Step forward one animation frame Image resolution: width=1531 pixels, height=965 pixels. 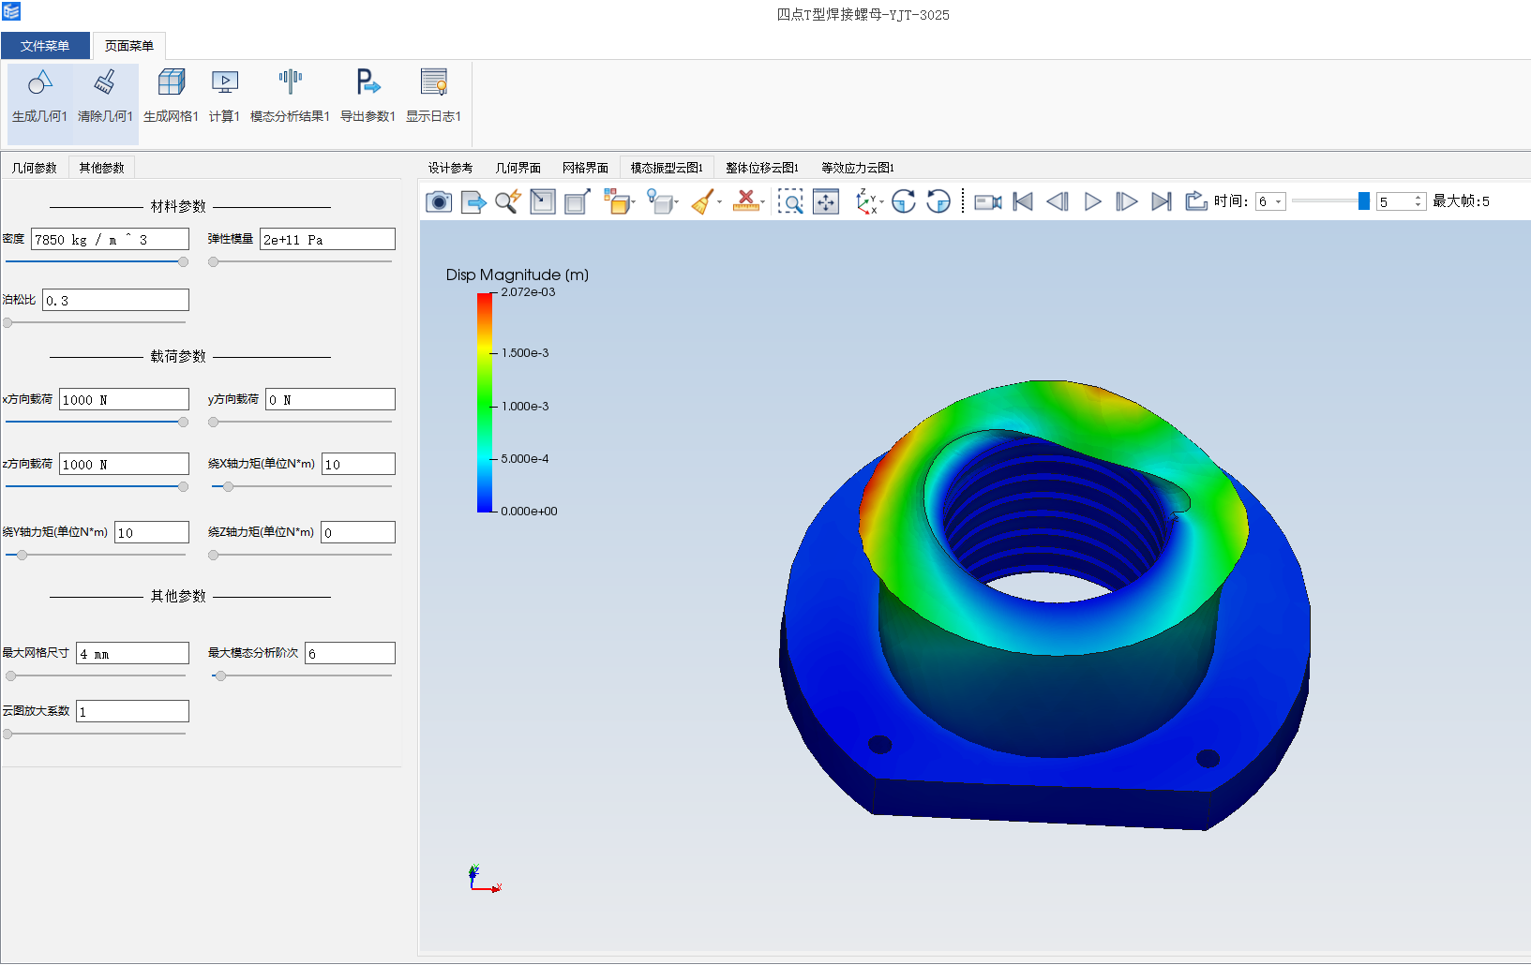1126,201
